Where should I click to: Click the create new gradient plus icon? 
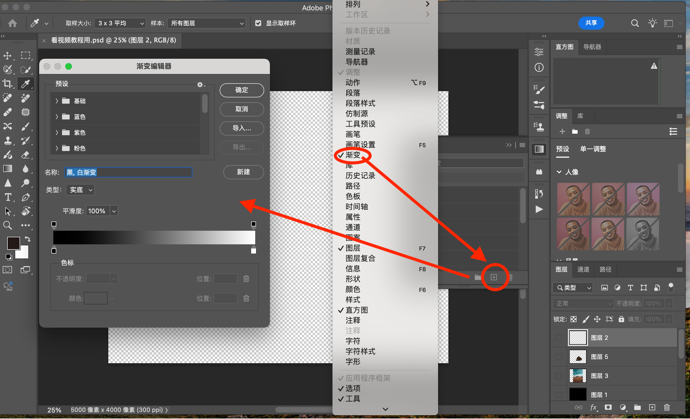coord(494,277)
